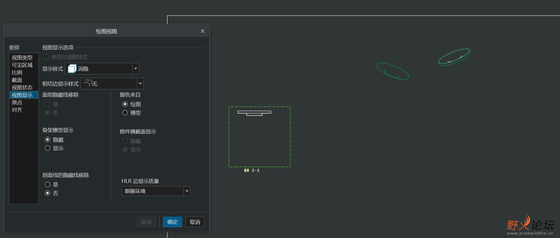
Task: Select 是 under 剖面线的隐藏线移除
Action: (48, 184)
